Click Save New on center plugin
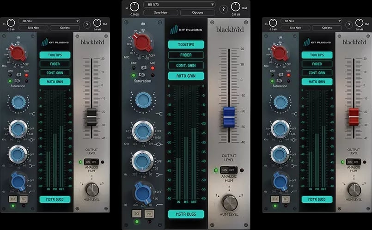Viewport: 372px width, 230px height. 161,12
